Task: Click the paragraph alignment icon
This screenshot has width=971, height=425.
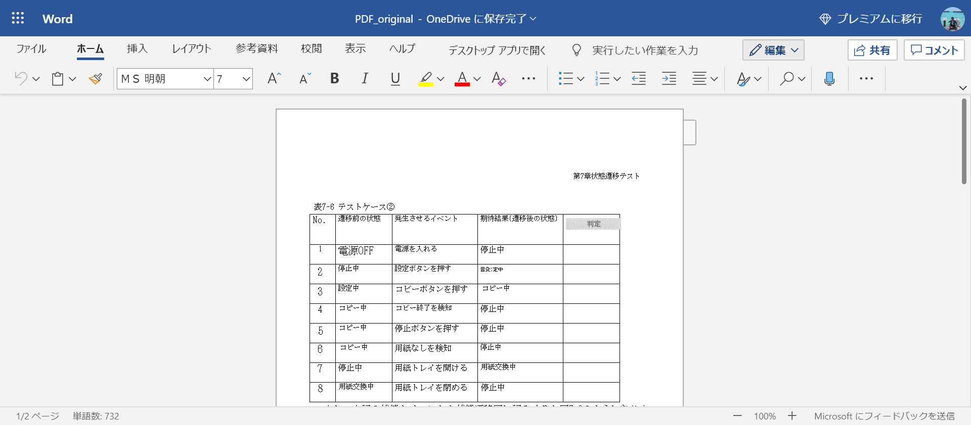Action: point(699,78)
